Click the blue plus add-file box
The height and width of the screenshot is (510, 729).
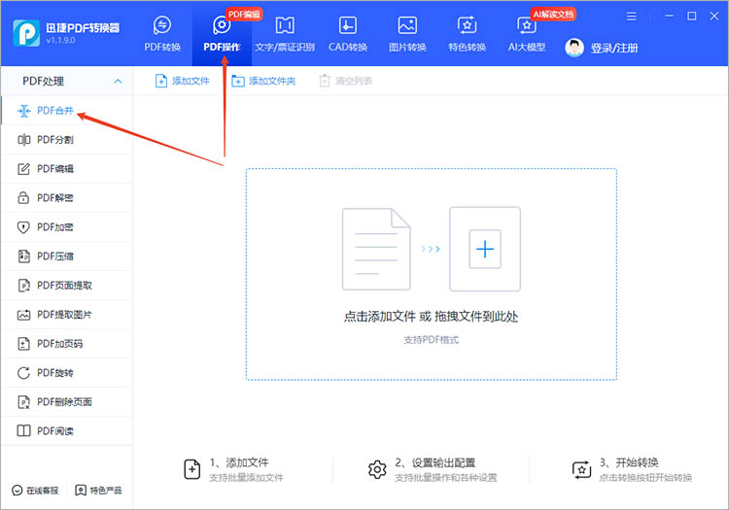(x=485, y=249)
